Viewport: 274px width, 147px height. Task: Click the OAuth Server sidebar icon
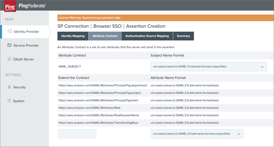[x=9, y=59]
